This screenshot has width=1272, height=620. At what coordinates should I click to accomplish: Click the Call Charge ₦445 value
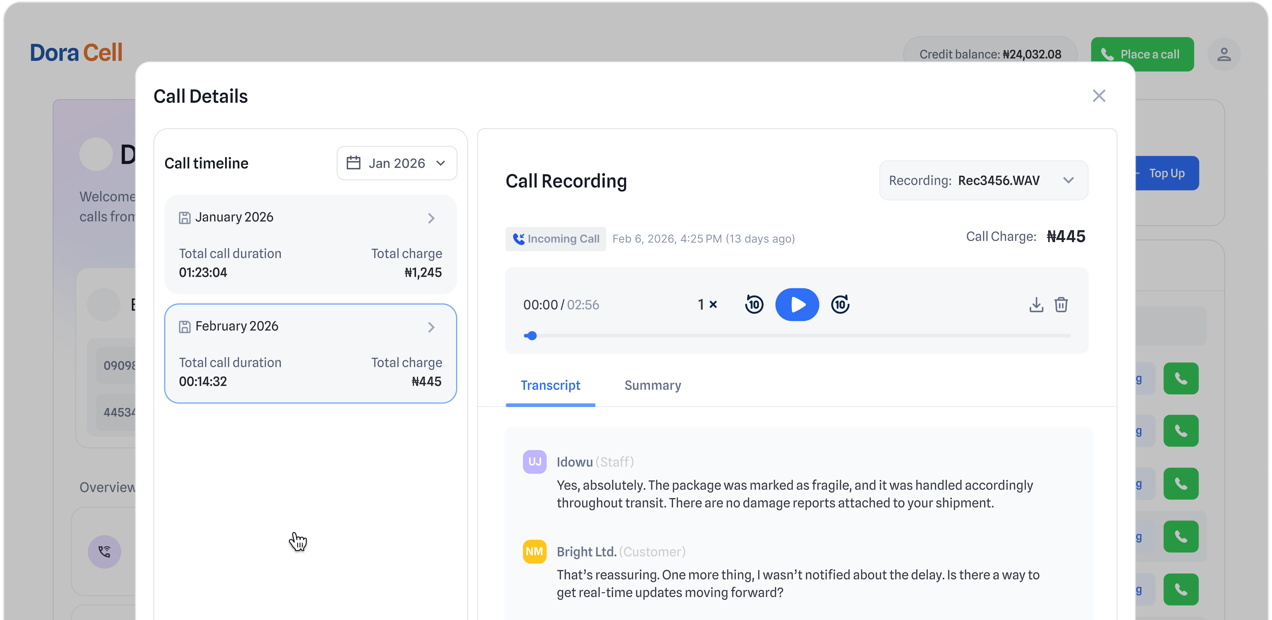point(1065,237)
